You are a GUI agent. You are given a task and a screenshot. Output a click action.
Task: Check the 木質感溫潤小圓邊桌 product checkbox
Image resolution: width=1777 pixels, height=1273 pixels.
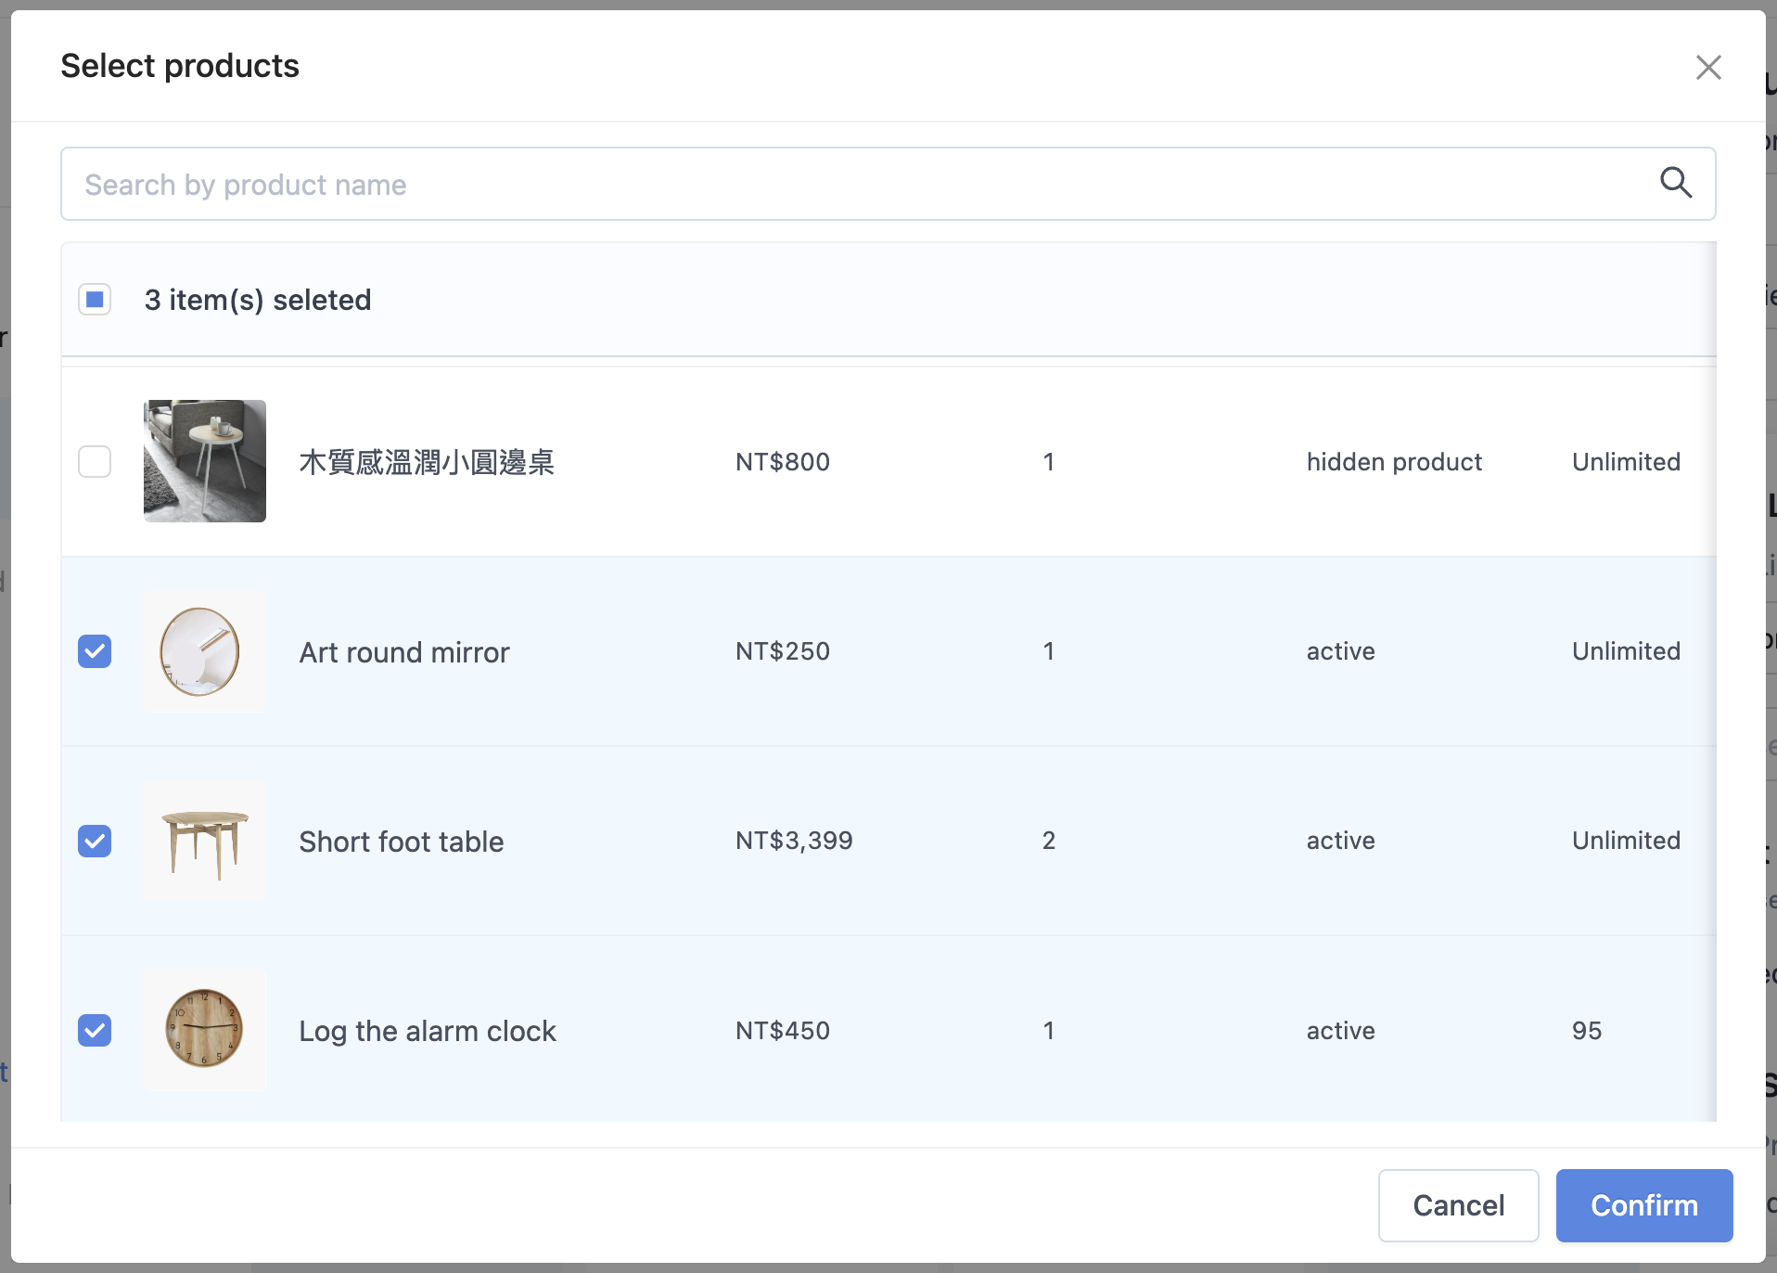pyautogui.click(x=95, y=461)
